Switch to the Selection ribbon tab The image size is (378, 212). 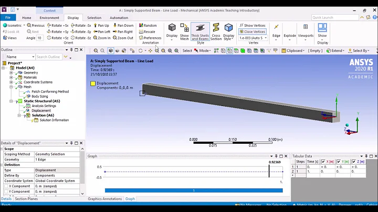click(x=94, y=18)
